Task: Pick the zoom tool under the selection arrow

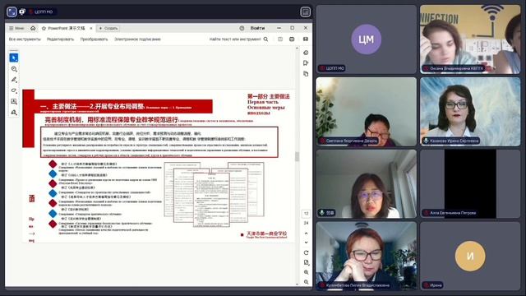Action: [x=14, y=69]
